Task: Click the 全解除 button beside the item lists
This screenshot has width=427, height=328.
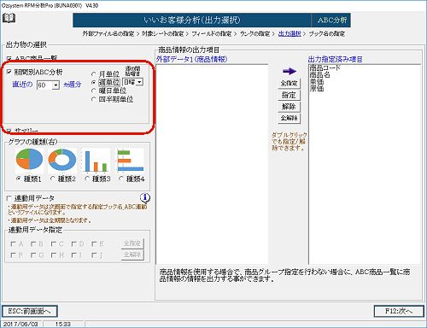Action: 289,118
